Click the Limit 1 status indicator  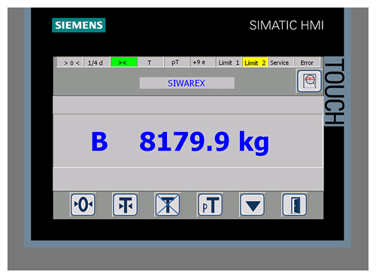pyautogui.click(x=229, y=62)
